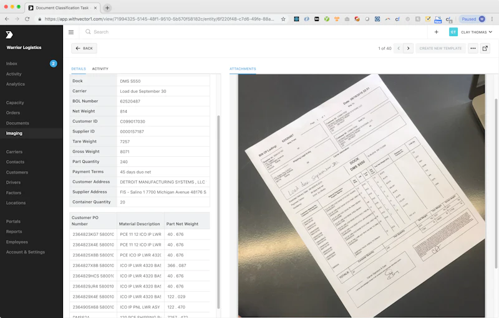Open Activity in the sidebar

(14, 74)
